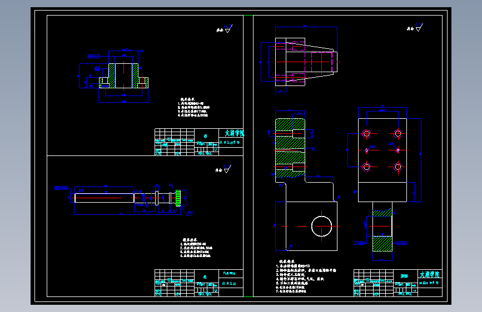Image resolution: width=482 pixels, height=312 pixels.
Task: Click the tolerance frame left of flange section
Action: [93, 57]
